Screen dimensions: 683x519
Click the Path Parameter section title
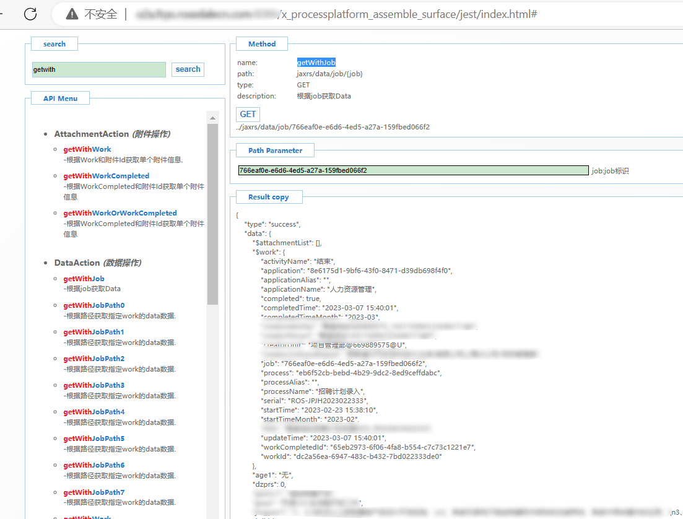276,150
